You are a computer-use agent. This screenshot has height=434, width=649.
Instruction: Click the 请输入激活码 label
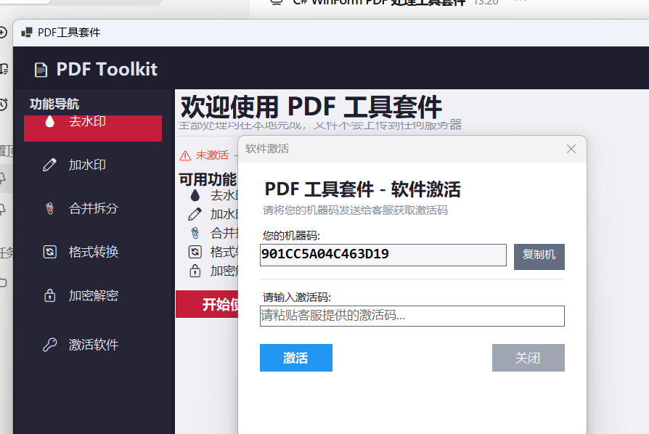(297, 297)
